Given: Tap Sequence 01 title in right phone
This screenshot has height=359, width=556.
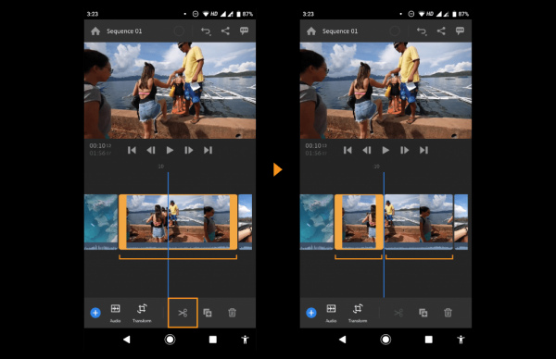Looking at the screenshot, I should point(340,31).
